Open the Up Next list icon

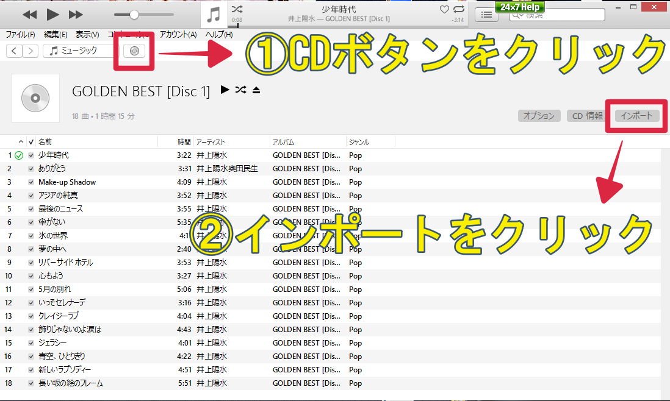[486, 14]
